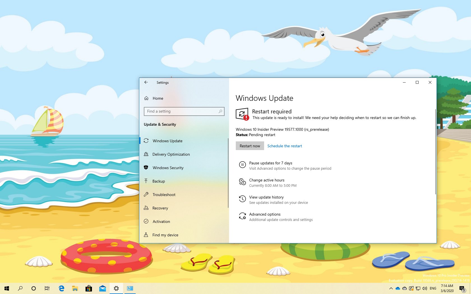Open the Activation page
Viewport: 471px width, 294px height.
(x=184, y=221)
